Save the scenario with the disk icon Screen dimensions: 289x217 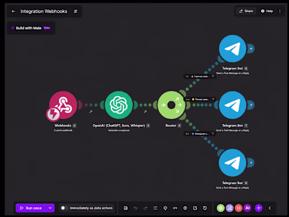click(x=125, y=208)
